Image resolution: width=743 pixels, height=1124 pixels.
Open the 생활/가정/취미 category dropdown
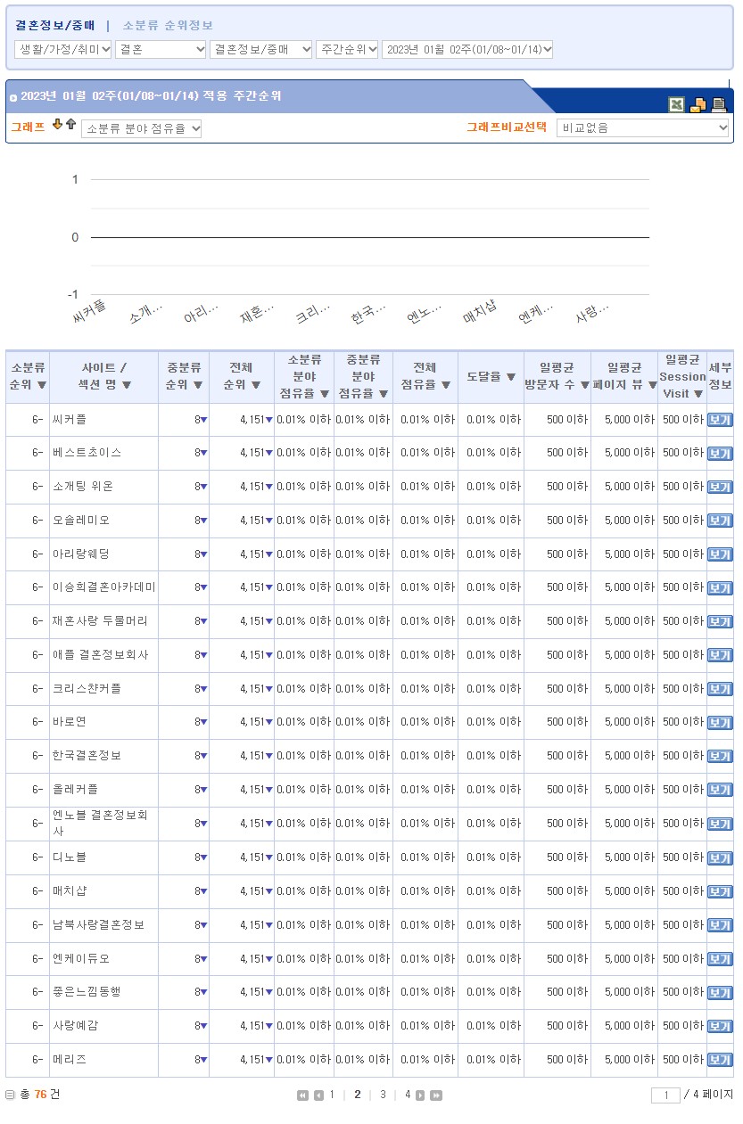(63, 50)
